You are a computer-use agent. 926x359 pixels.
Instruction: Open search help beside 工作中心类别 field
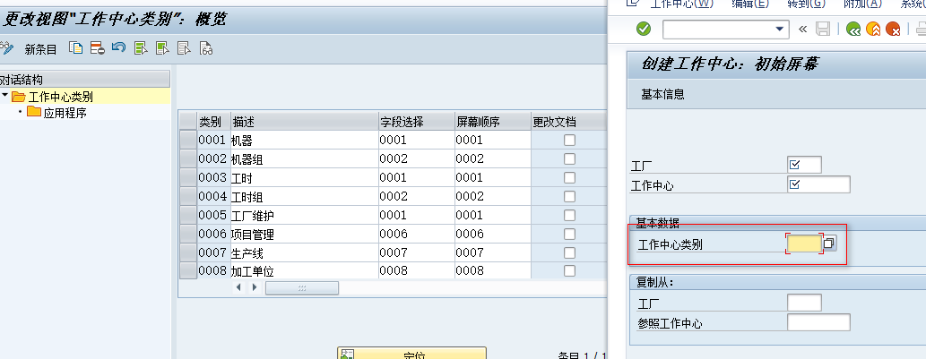(830, 244)
